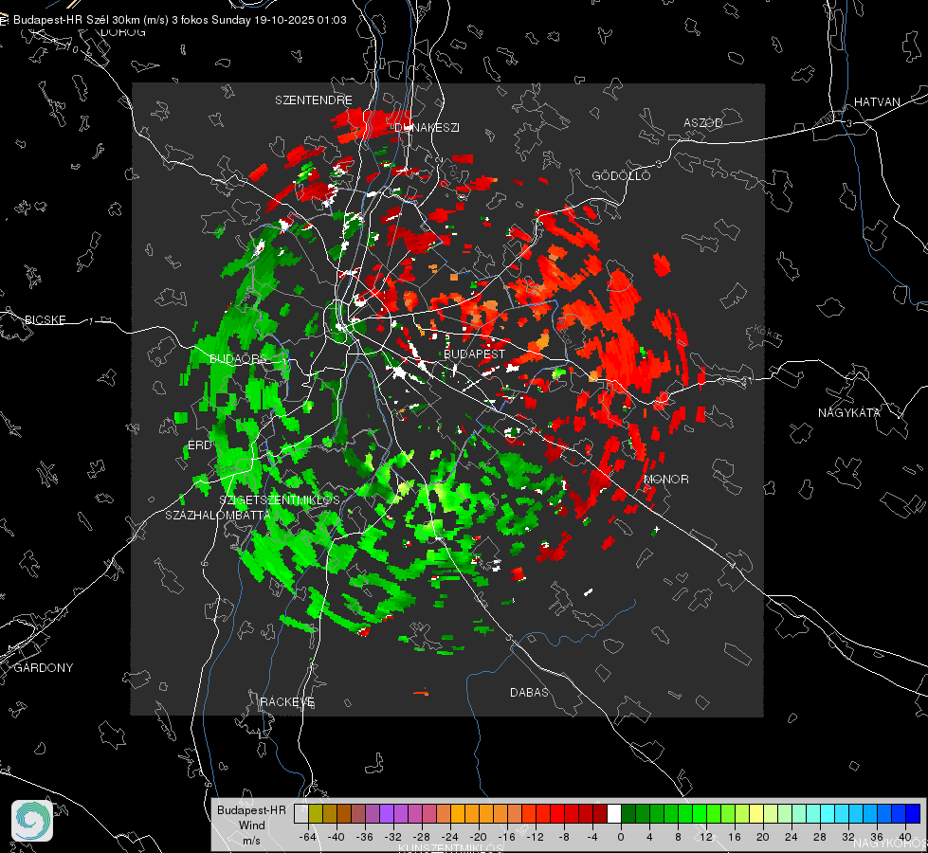Click the 20 value on the legend

pos(763,837)
